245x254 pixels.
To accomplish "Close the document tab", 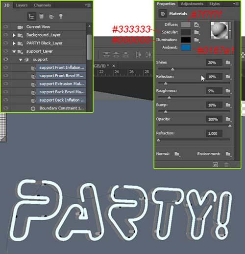I will [114, 66].
